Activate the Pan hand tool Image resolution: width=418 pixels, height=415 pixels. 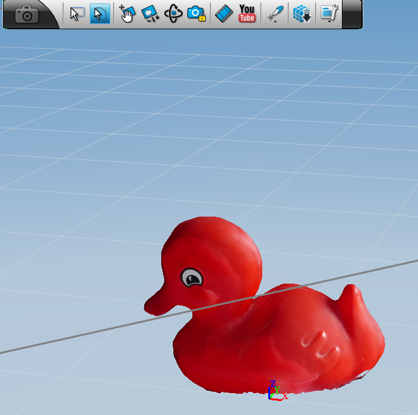click(127, 13)
